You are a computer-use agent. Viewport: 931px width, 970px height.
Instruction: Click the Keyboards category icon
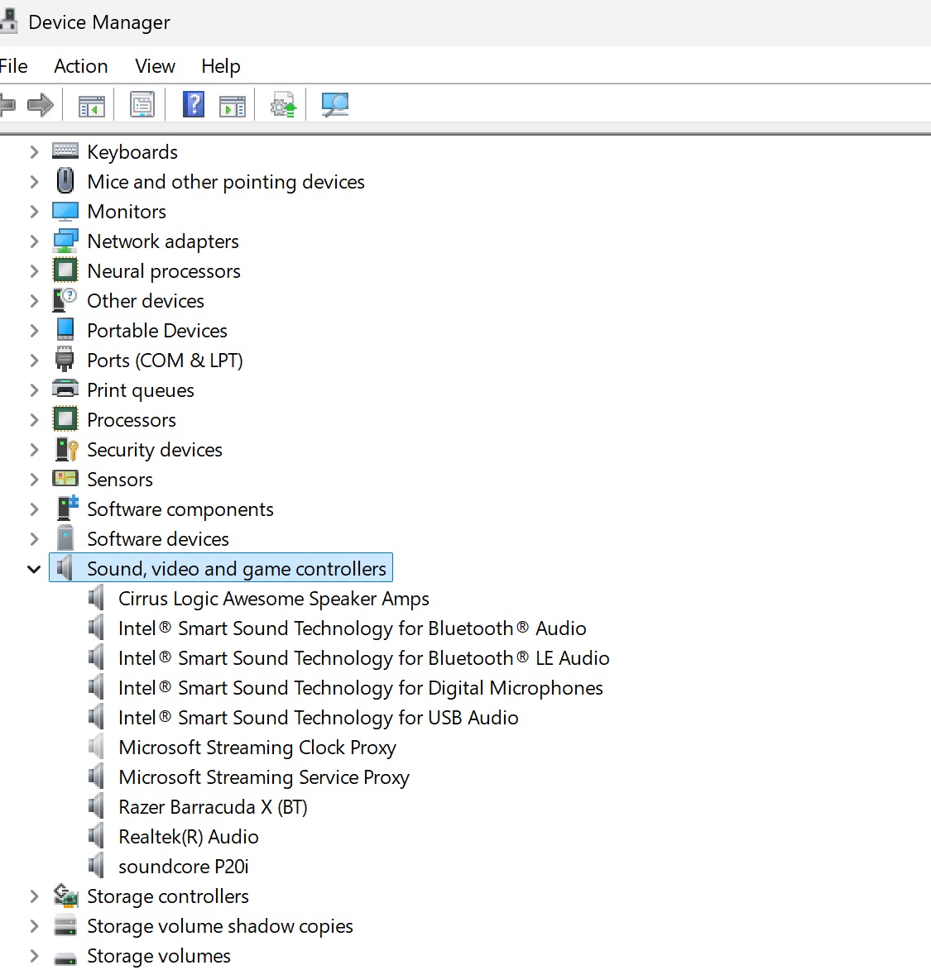pos(65,151)
